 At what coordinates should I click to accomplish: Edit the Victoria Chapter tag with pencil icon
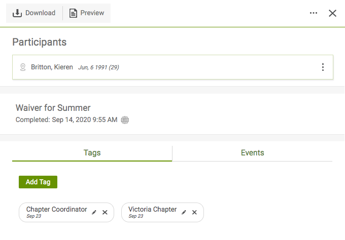(184, 212)
